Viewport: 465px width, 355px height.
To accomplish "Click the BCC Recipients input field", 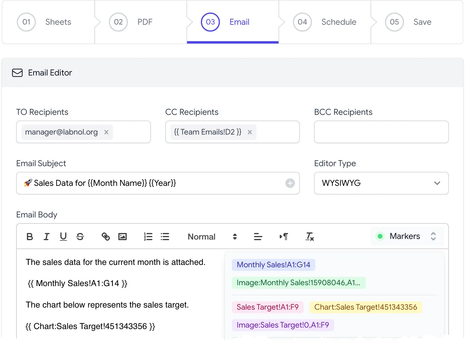I will coord(381,132).
